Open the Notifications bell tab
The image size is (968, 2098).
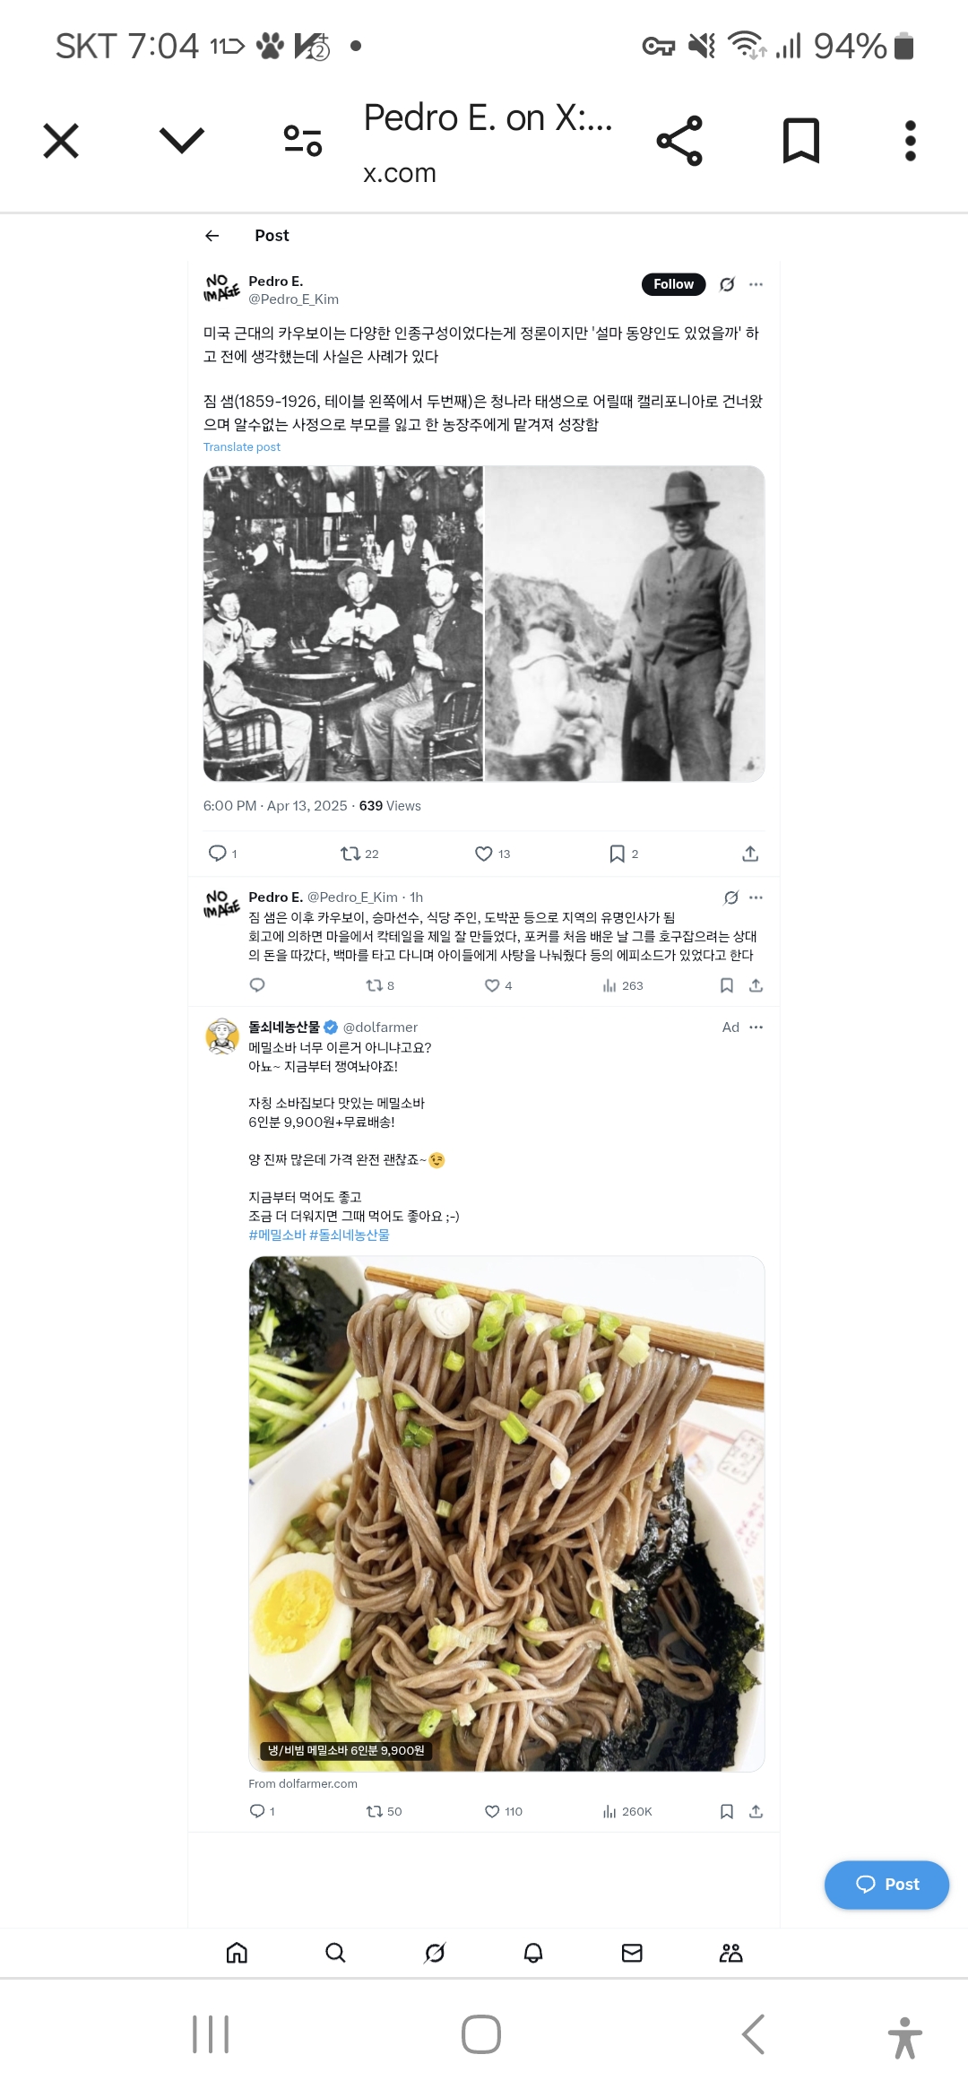point(533,1953)
